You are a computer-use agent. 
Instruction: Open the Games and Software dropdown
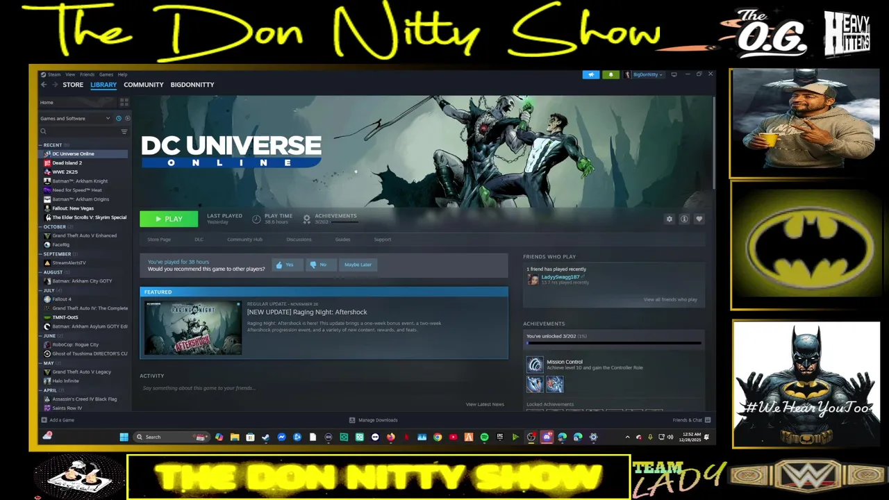[x=75, y=119]
